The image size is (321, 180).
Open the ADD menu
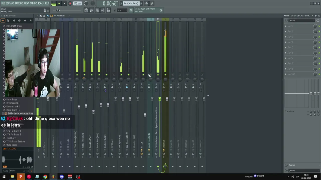coord(12,3)
